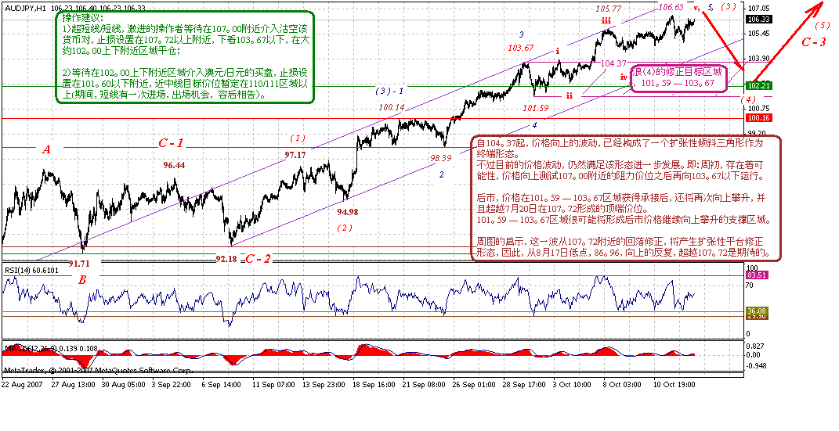The image size is (839, 431).
Task: Select the C - 2 wave label
Action: (258, 259)
